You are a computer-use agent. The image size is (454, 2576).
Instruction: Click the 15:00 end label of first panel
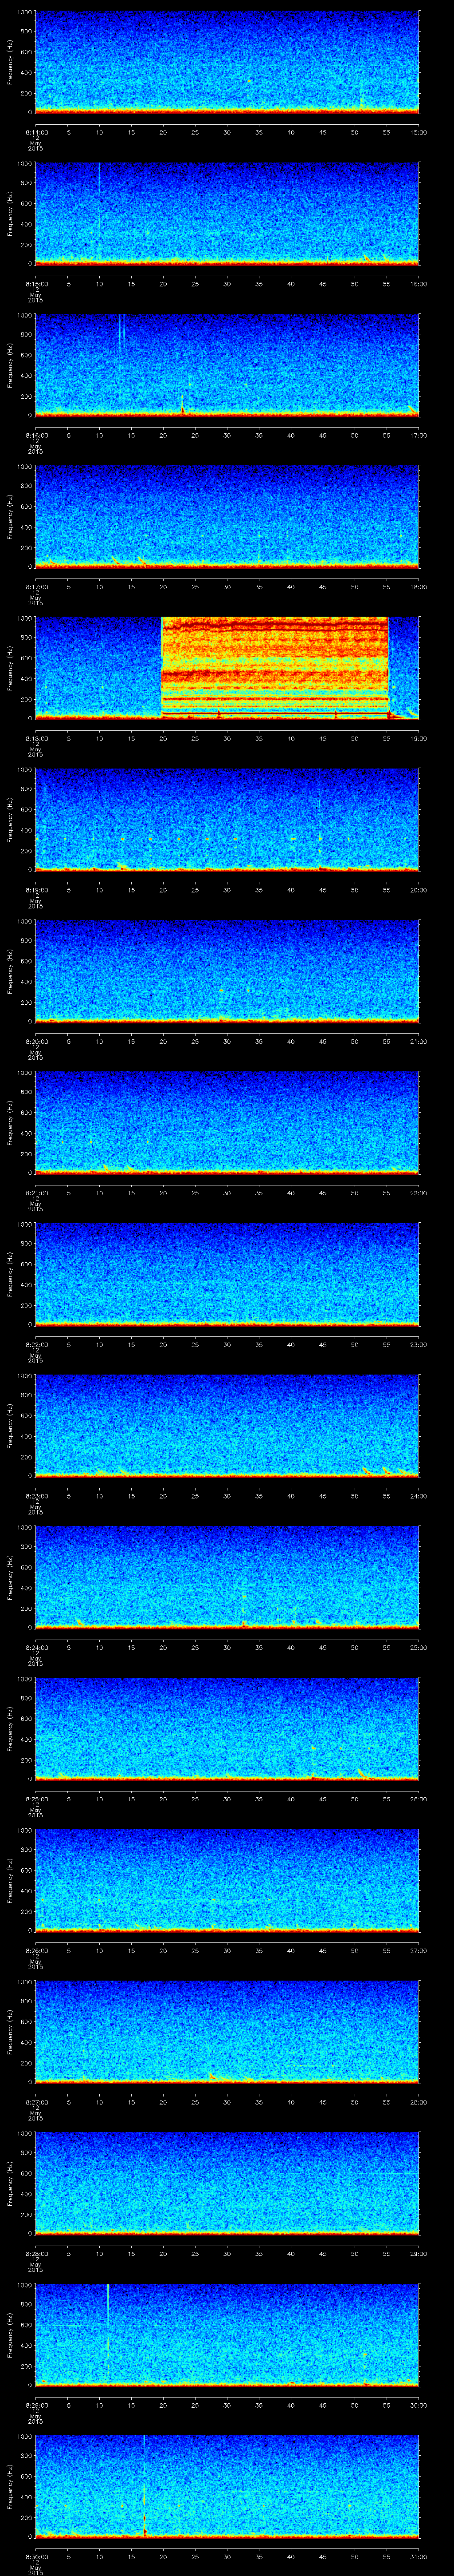coord(419,132)
